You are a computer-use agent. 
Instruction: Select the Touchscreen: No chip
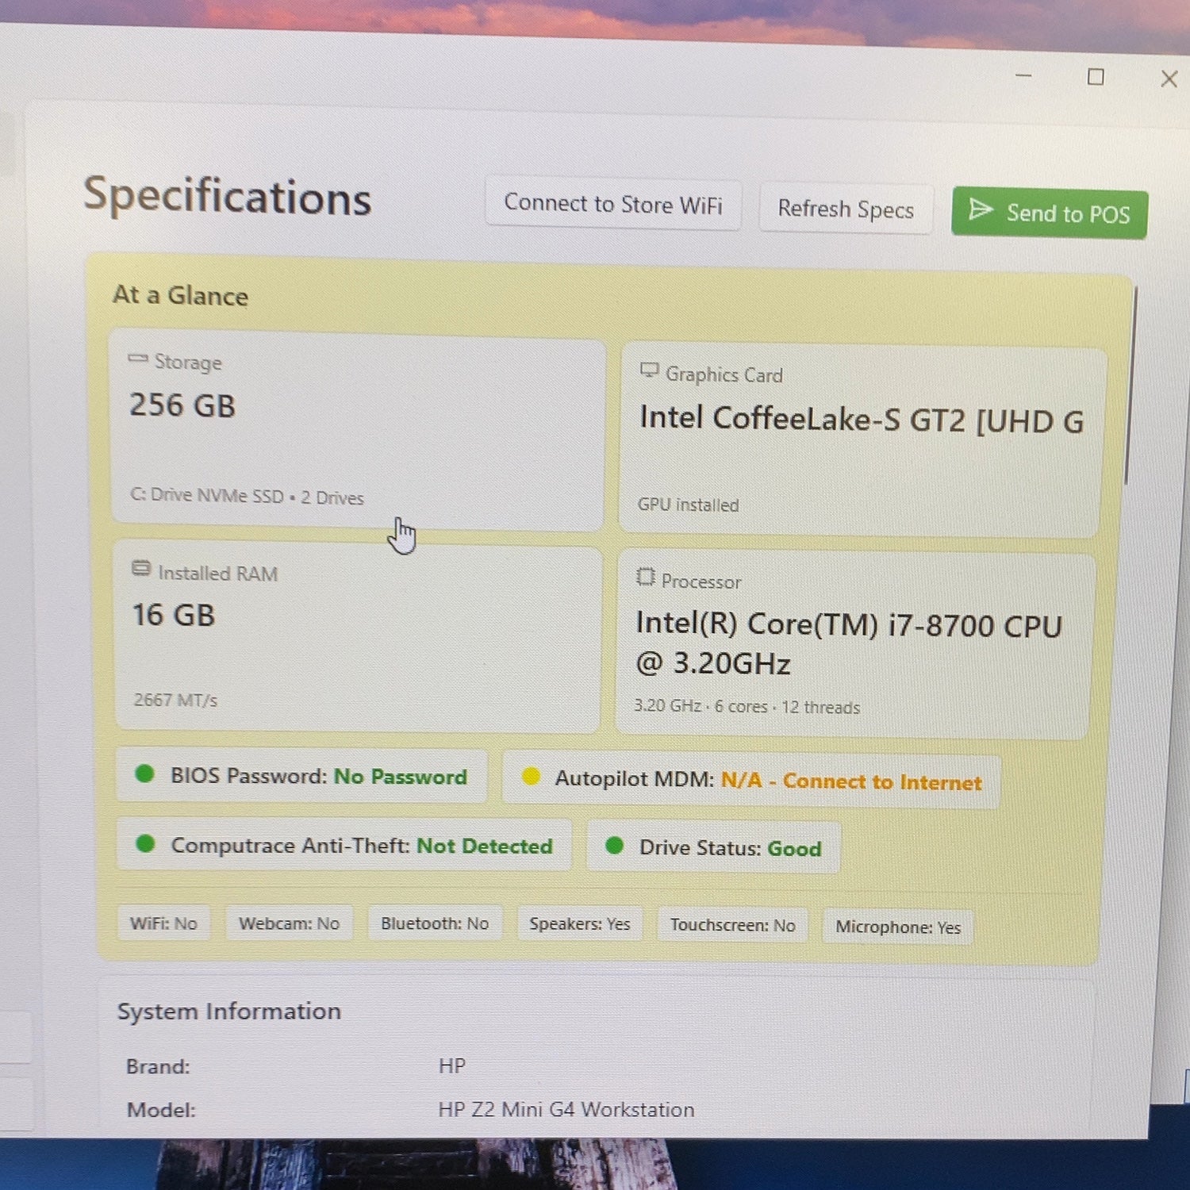(732, 926)
